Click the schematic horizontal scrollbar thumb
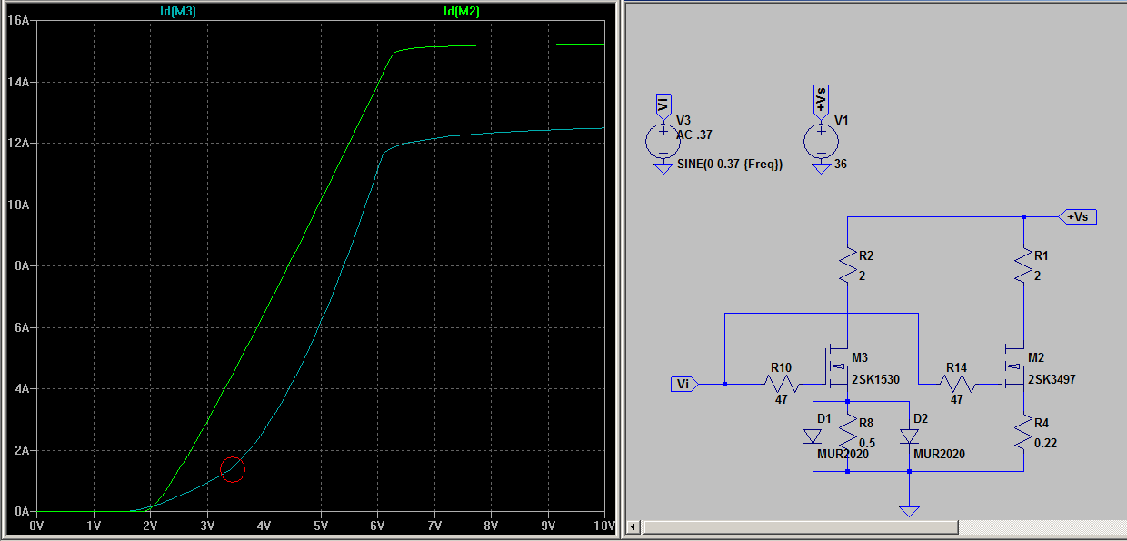 click(x=800, y=527)
